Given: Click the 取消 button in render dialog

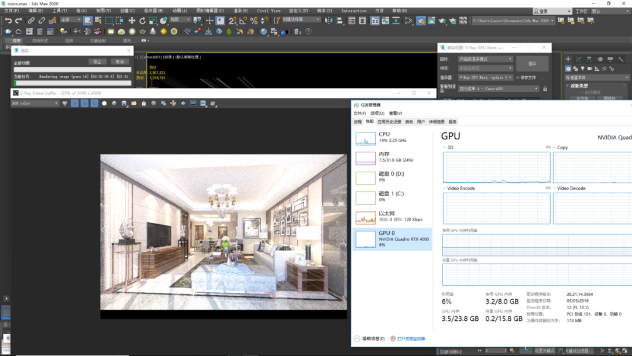Looking at the screenshot, I should coord(120,61).
